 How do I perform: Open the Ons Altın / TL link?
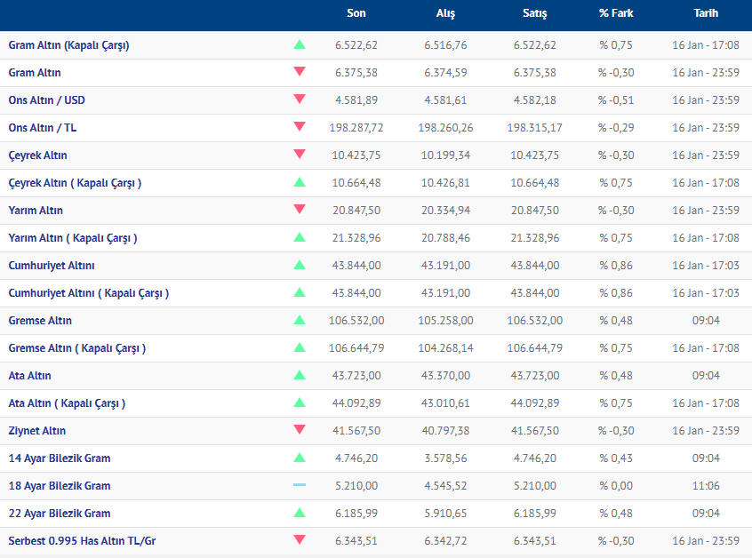click(x=43, y=128)
